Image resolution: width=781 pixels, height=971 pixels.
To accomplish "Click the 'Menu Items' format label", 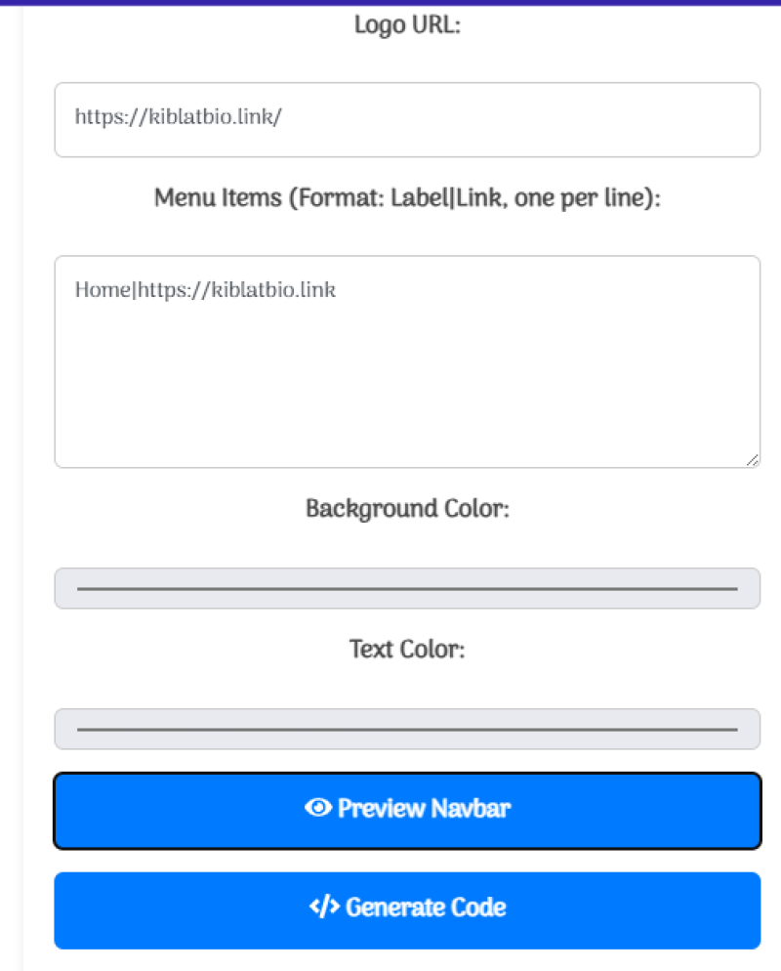I will (407, 198).
